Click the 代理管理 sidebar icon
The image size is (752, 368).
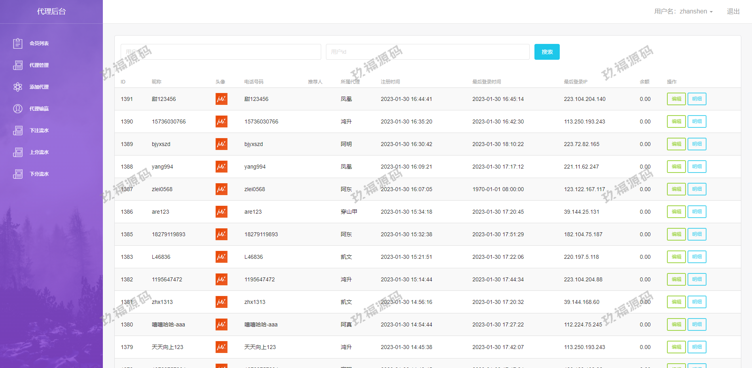click(18, 65)
